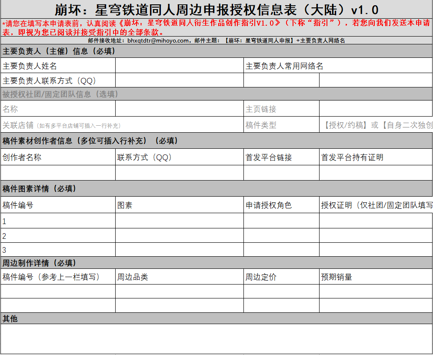Select the '稿件图素详情（必填）' section header
This screenshot has height=355, width=433.
point(216,188)
